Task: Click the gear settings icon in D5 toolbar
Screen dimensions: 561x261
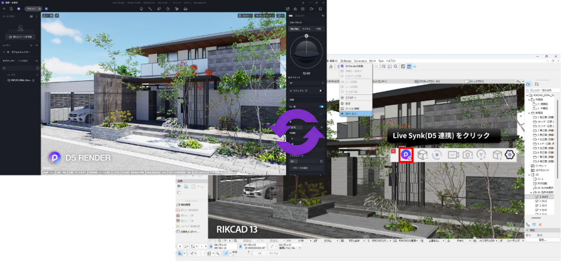Action: click(x=509, y=155)
